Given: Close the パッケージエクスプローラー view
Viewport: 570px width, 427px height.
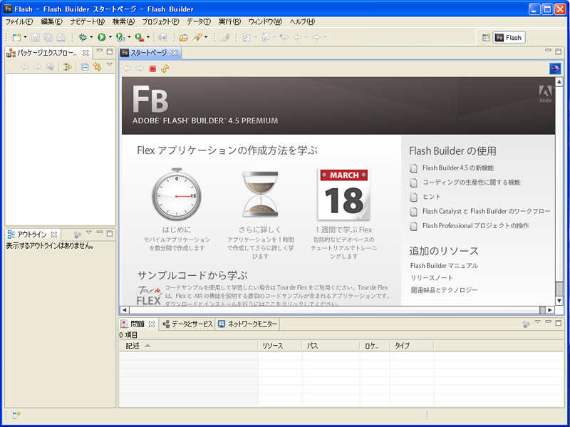Looking at the screenshot, I should click(85, 53).
